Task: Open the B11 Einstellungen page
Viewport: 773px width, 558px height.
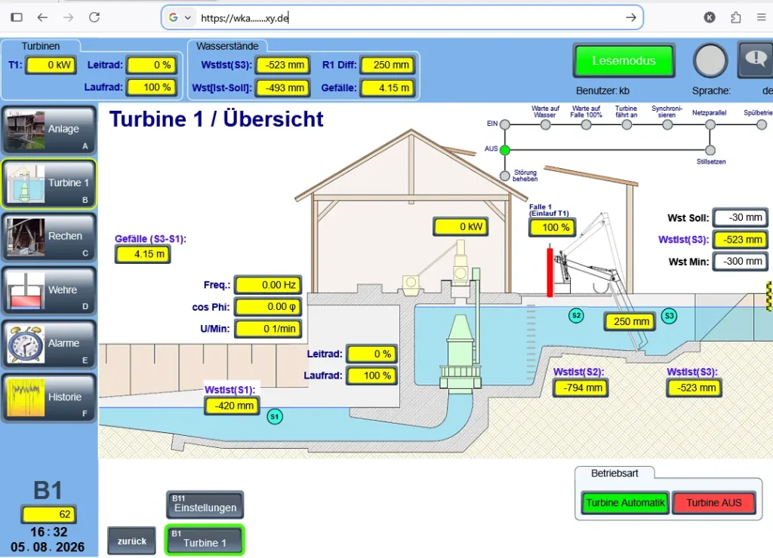Action: click(x=205, y=504)
